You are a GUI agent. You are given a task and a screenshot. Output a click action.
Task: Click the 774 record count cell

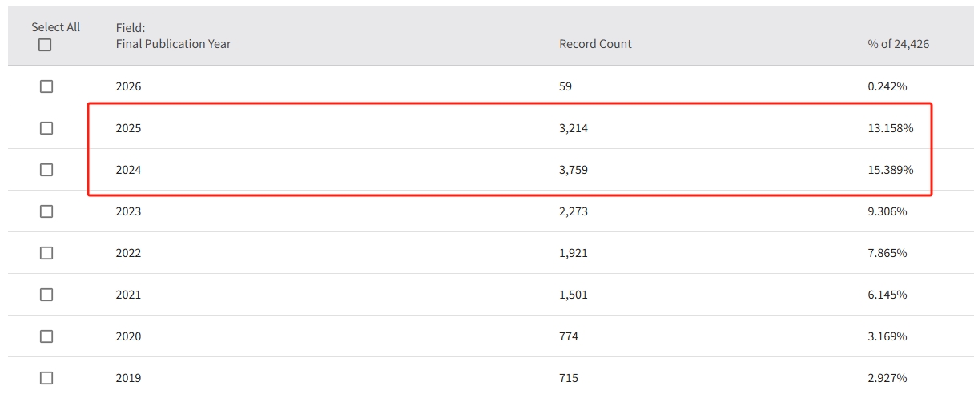(x=568, y=336)
